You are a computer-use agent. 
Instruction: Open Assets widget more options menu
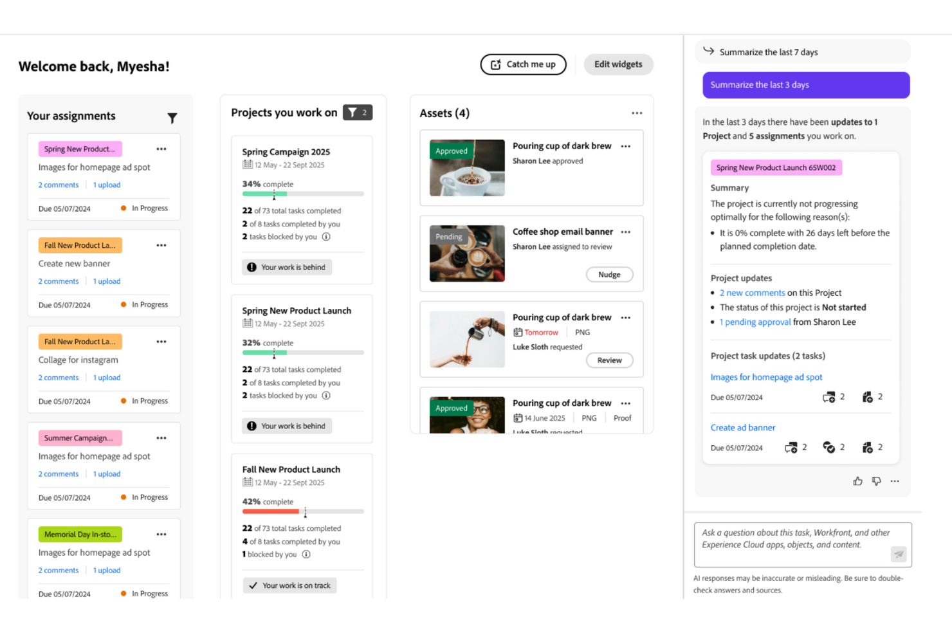[x=637, y=113]
